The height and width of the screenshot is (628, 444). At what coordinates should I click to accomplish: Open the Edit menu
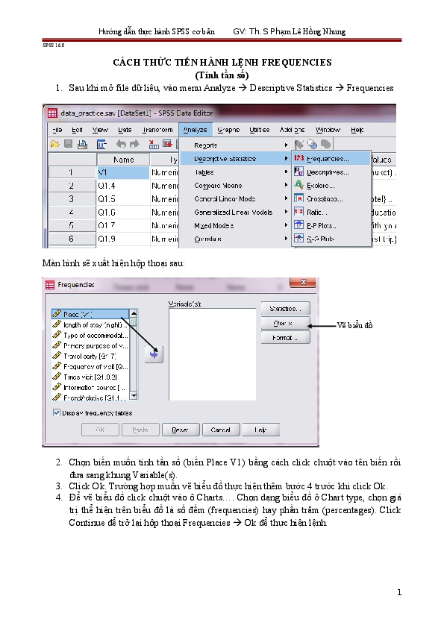point(77,130)
